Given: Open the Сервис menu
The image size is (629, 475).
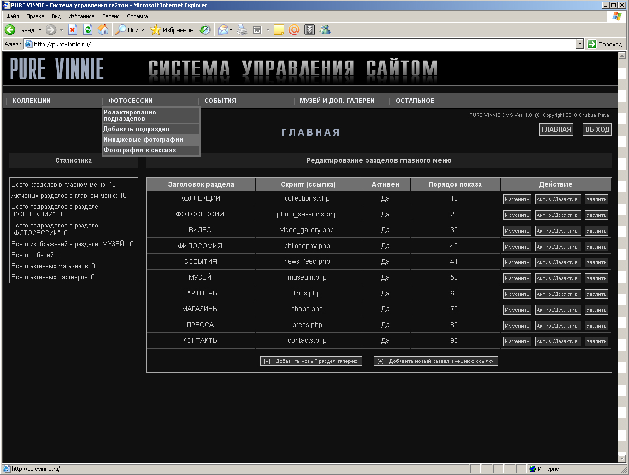Looking at the screenshot, I should 110,16.
